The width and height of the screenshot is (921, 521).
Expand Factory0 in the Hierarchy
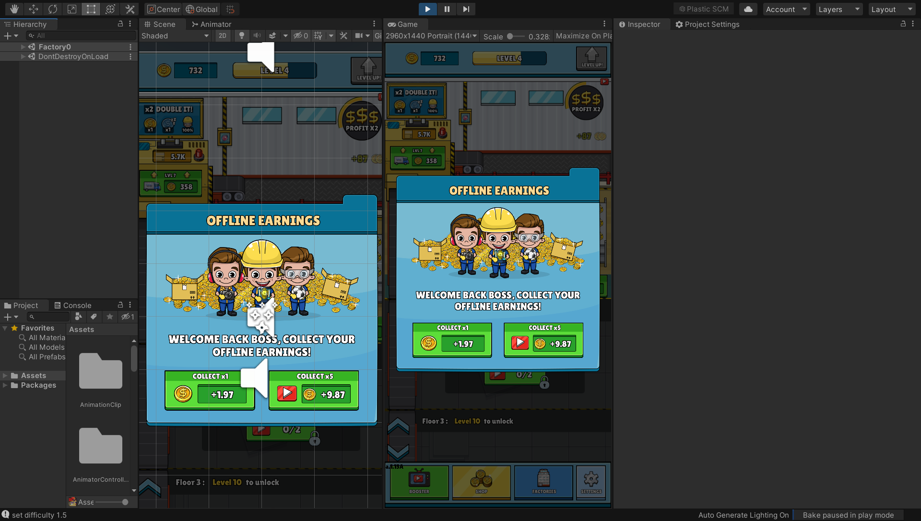pyautogui.click(x=23, y=47)
